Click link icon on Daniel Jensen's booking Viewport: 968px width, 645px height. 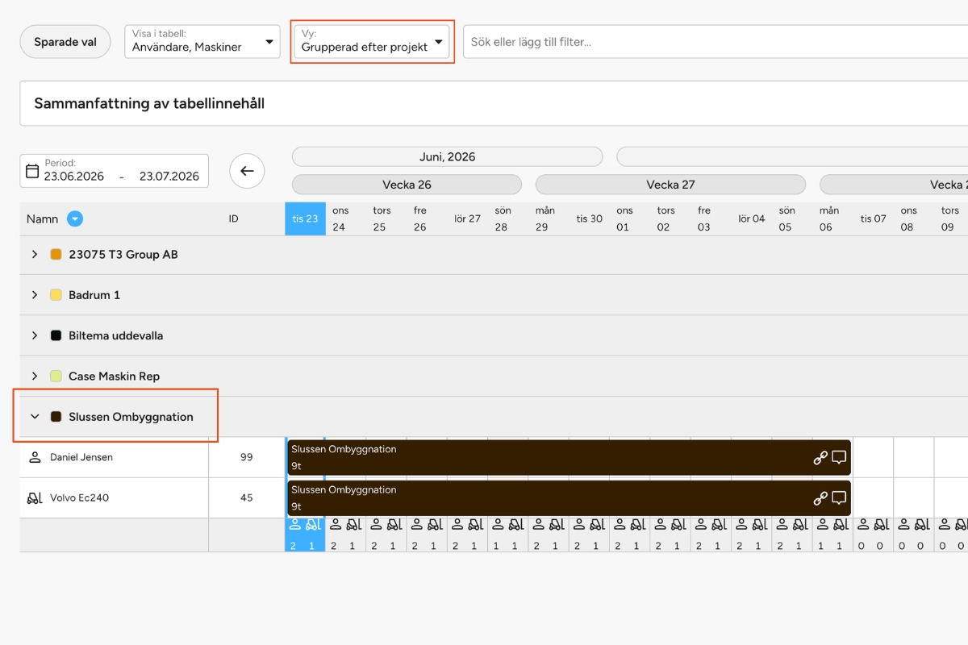[x=820, y=457]
